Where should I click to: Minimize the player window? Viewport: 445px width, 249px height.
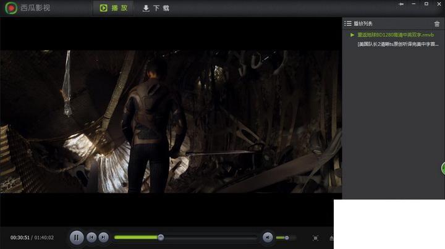[x=413, y=4]
